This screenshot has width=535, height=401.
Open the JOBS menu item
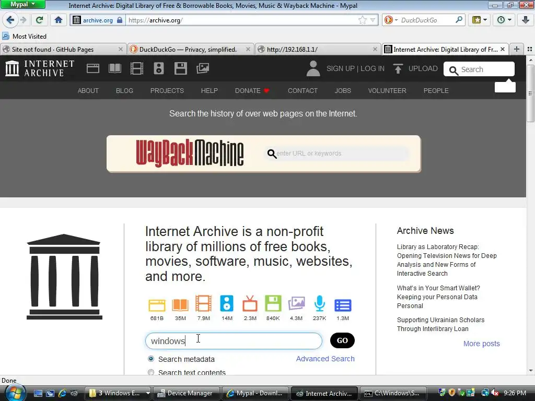point(343,91)
